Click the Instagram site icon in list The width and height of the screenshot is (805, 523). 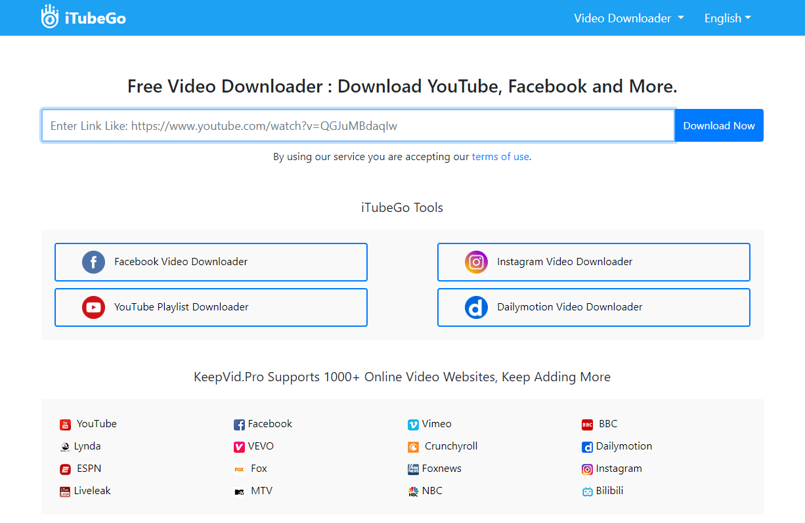click(x=587, y=469)
